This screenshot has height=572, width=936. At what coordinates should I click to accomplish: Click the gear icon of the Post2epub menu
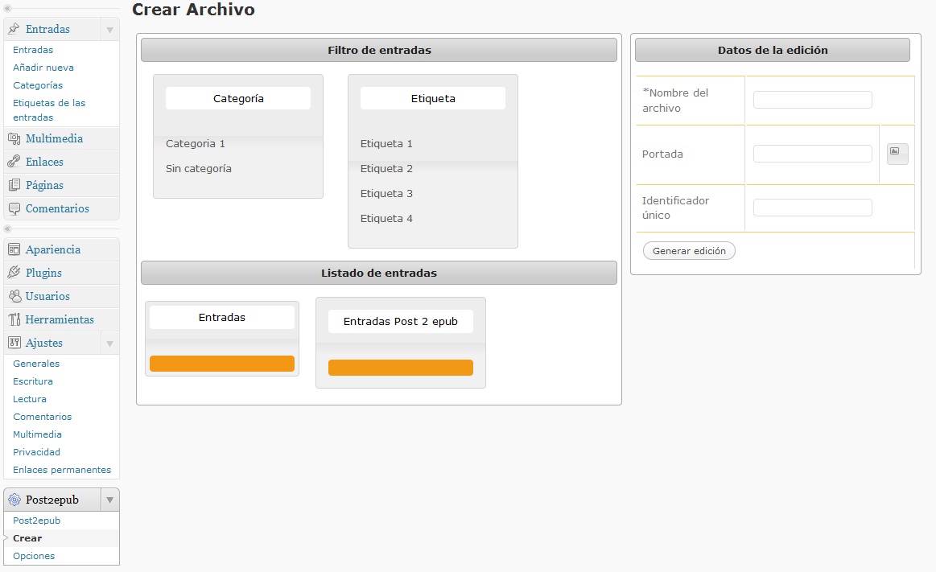14,500
